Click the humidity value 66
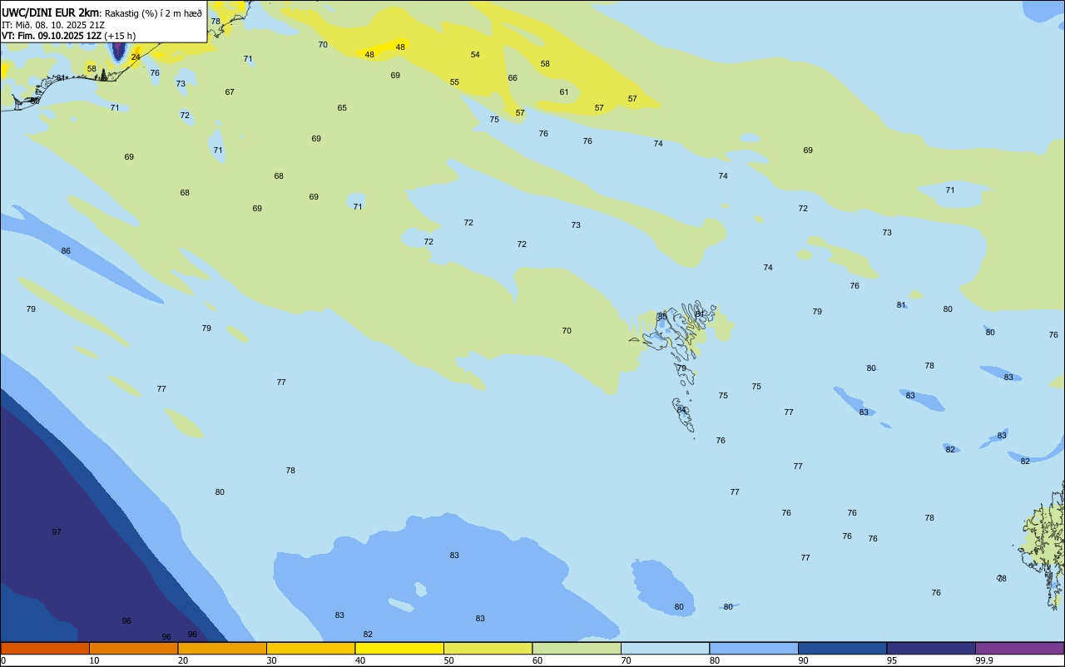This screenshot has height=667, width=1065. [x=513, y=77]
